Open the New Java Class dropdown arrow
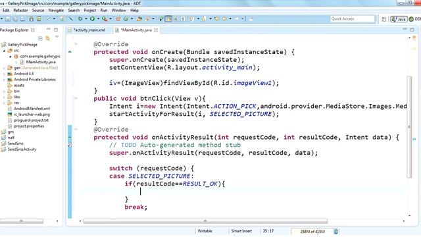Image resolution: width=421 pixels, height=237 pixels. (132, 19)
